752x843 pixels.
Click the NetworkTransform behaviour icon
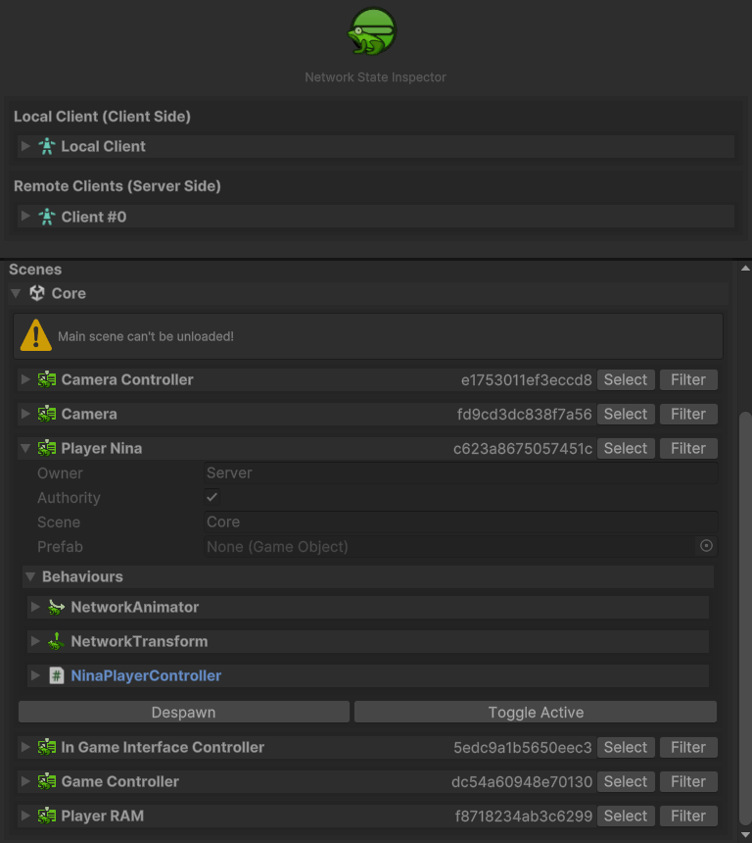point(57,641)
